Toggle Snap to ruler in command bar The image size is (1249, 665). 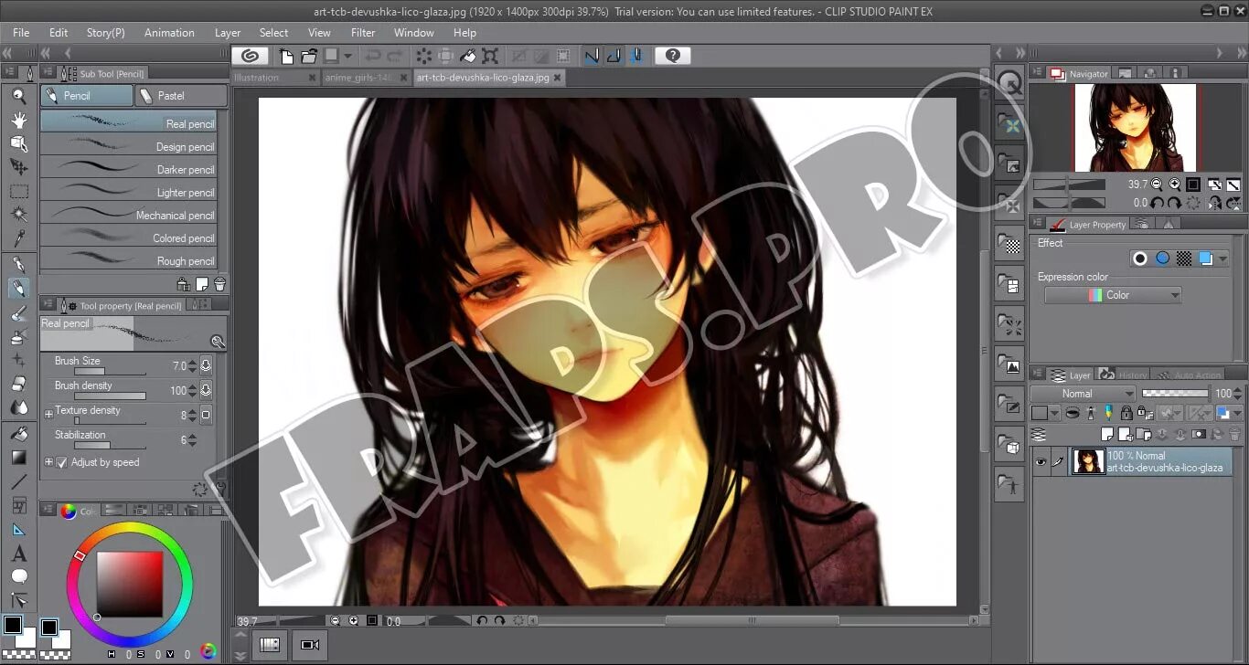(x=592, y=56)
